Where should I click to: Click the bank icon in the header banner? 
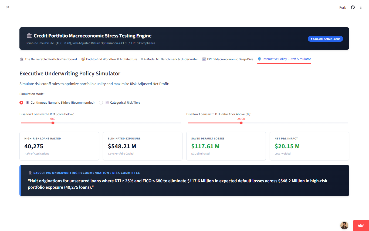point(29,36)
